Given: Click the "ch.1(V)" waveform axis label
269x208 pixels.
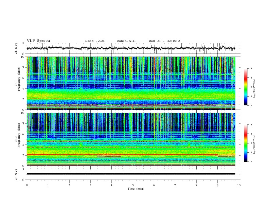Looking at the screenshot, I should pos(16,48).
